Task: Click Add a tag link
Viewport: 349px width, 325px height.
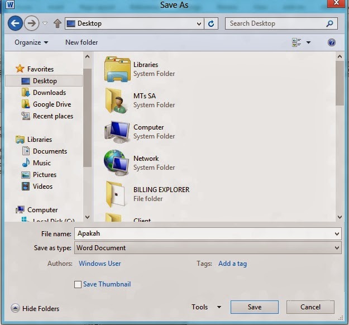Action: click(232, 264)
